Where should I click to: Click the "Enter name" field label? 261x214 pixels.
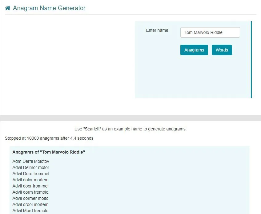157,30
